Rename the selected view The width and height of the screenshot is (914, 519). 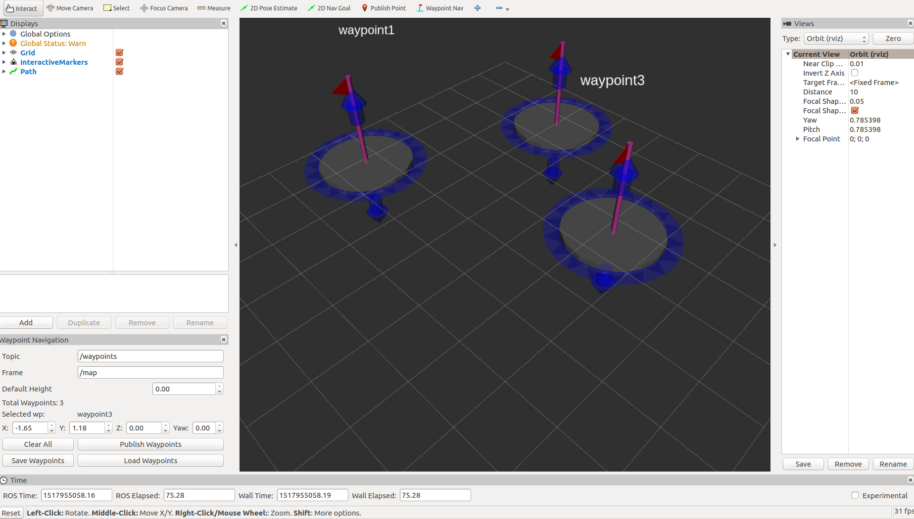point(893,464)
